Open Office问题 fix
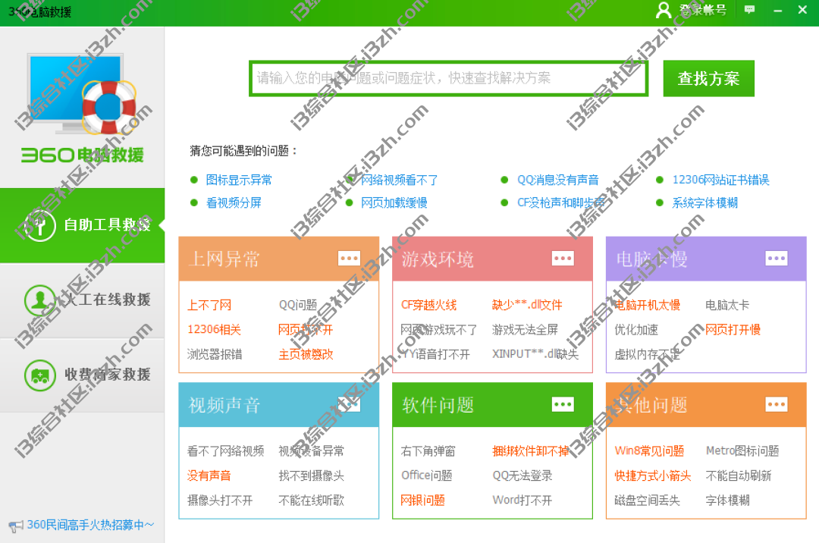Image resolution: width=819 pixels, height=543 pixels. [x=426, y=476]
